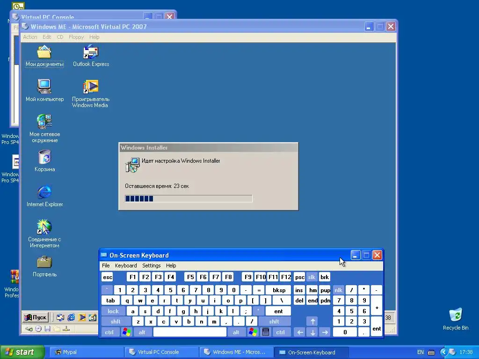Viewport: 479px width, 359px height.
Task: Toggle the left ctrl key
Action: click(x=109, y=332)
